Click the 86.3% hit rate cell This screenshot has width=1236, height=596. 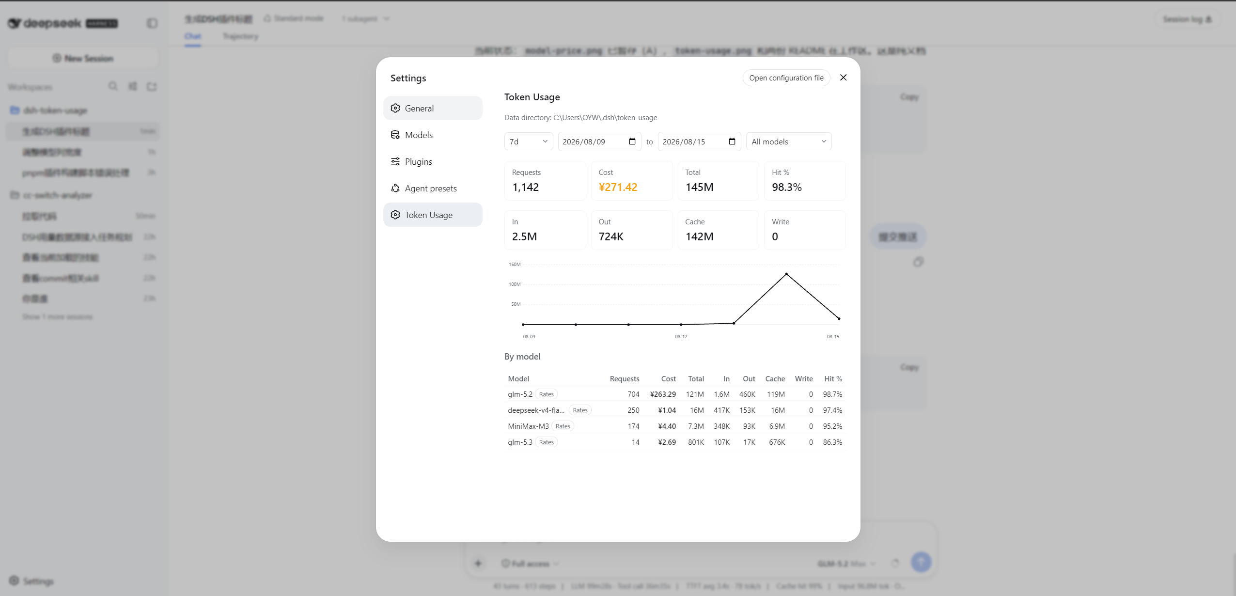(832, 442)
